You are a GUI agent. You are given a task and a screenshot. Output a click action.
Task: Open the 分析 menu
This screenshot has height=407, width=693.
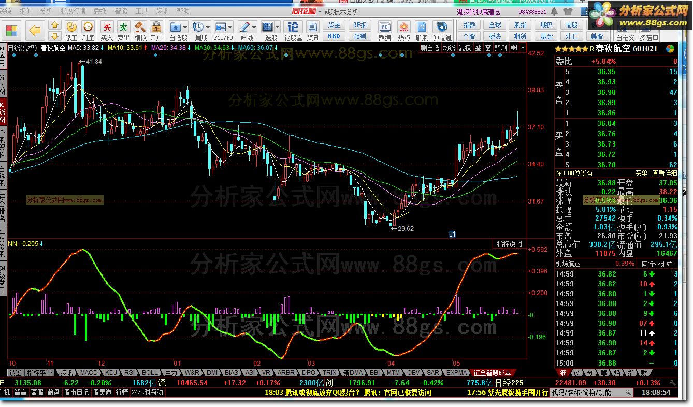coord(46,11)
